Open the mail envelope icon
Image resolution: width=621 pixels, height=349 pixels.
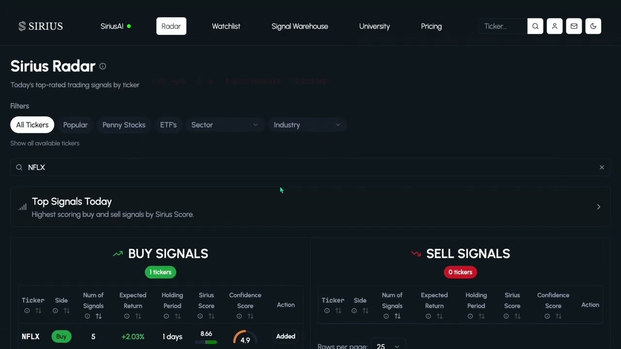574,26
